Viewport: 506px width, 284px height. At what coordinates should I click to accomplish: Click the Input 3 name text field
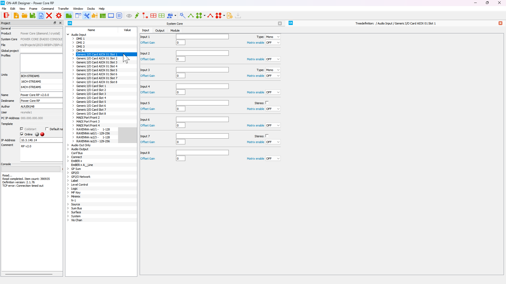[x=202, y=70]
